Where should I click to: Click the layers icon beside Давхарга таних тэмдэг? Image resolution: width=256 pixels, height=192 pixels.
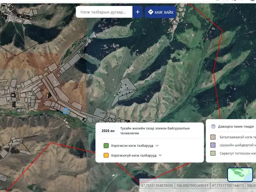click(x=213, y=126)
